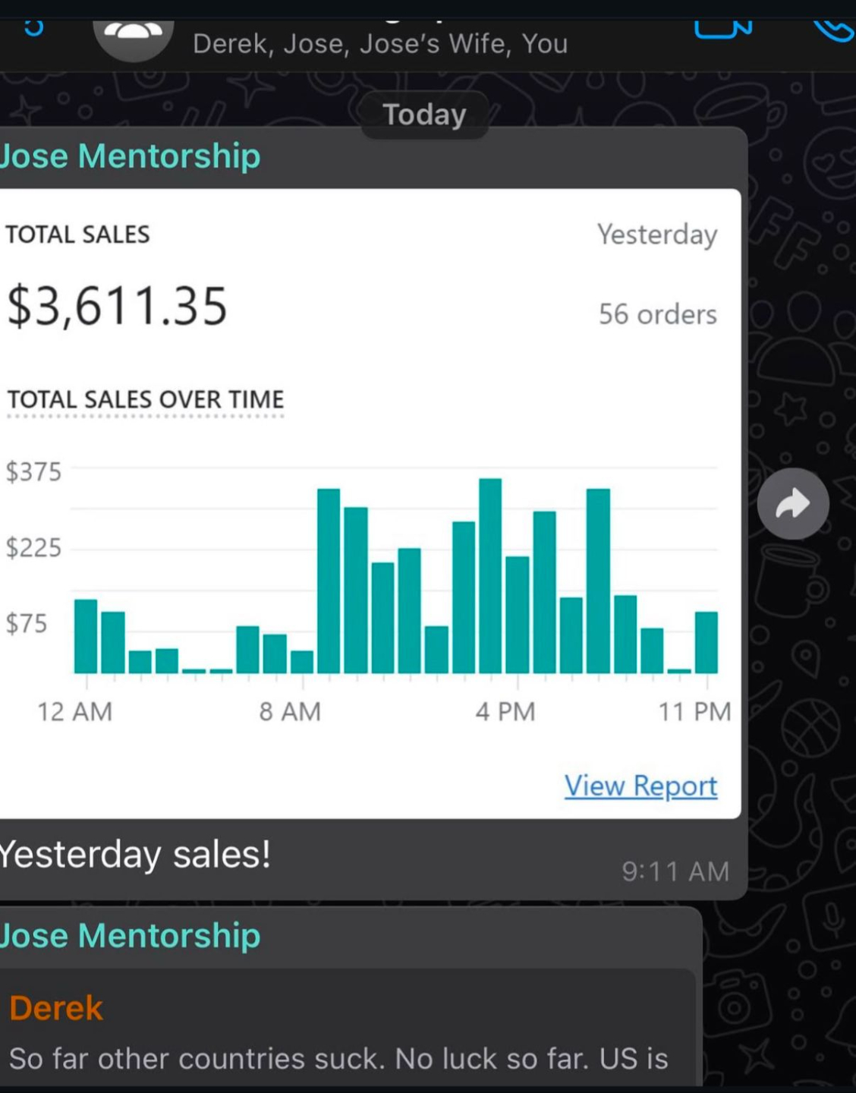The height and width of the screenshot is (1093, 856).
Task: Tap the 56 orders label
Action: pyautogui.click(x=657, y=314)
